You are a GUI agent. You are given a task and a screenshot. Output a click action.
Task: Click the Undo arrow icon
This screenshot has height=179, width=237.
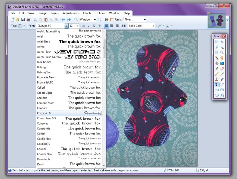point(63,20)
